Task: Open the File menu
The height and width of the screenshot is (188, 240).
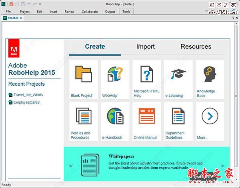Action: (8, 11)
